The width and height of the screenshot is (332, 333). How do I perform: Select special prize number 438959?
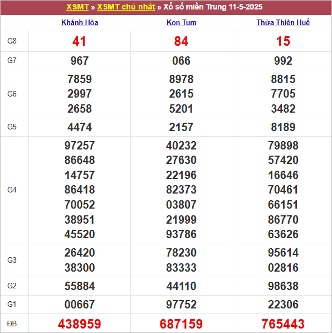[80, 324]
